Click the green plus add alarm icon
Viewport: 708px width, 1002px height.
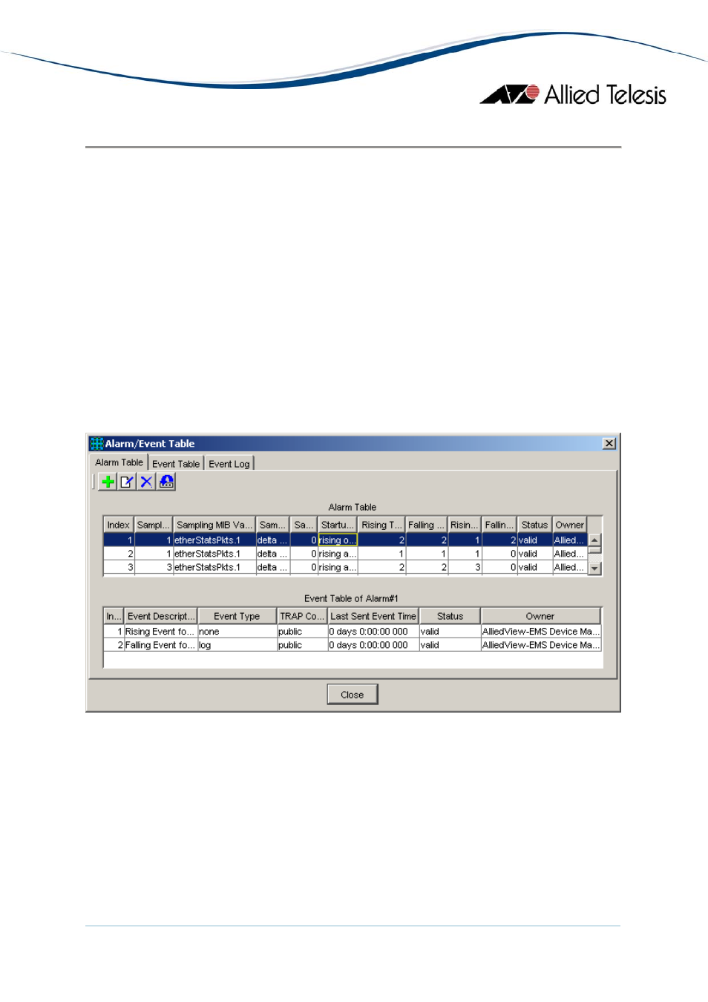[108, 482]
